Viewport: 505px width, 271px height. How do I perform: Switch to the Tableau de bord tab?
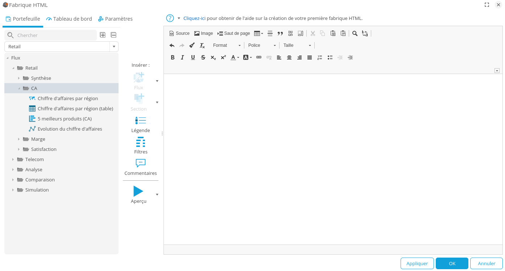(x=69, y=19)
